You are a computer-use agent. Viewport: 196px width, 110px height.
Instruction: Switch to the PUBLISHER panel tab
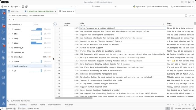[x=69, y=105]
